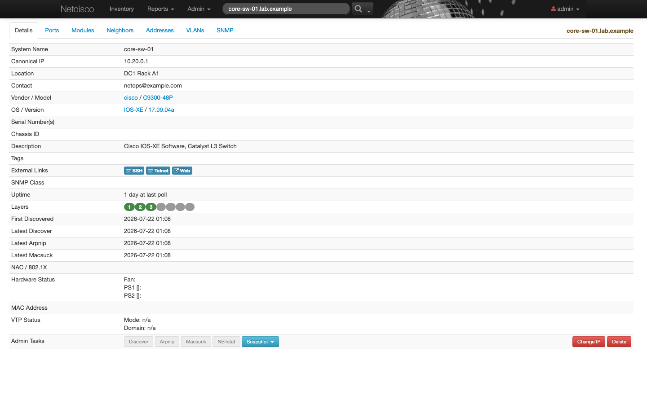Click the green layer 3 badge
This screenshot has width=647, height=404.
tap(151, 207)
